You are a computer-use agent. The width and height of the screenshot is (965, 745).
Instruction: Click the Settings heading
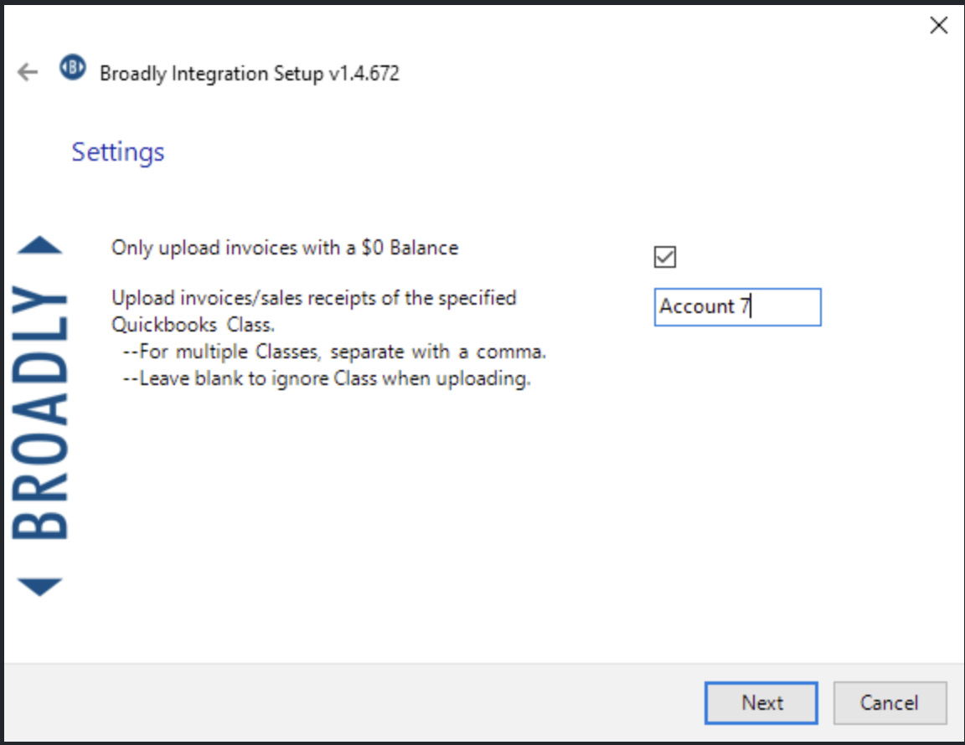click(x=118, y=152)
